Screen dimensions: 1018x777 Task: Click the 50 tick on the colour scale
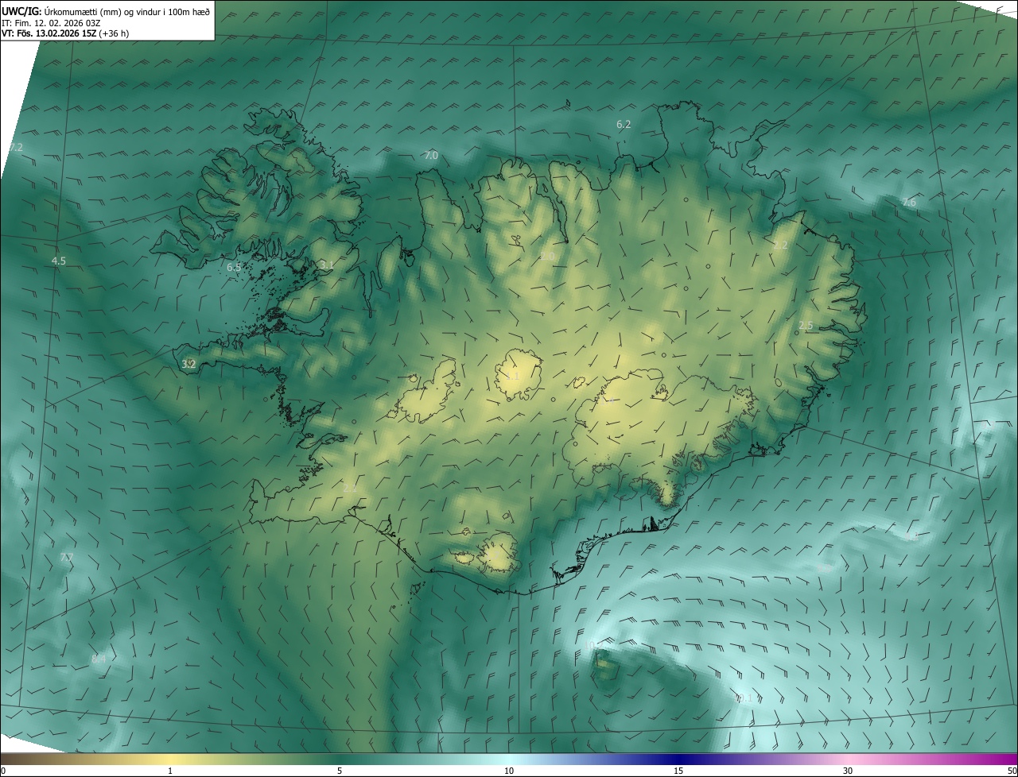tap(1012, 771)
